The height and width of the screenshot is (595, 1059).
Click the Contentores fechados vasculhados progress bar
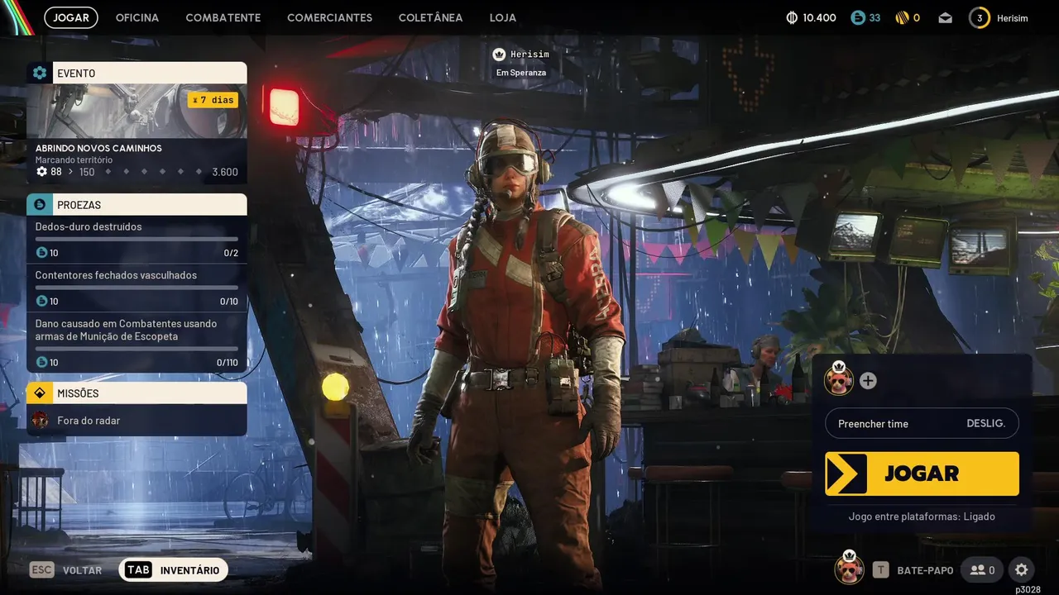(x=137, y=288)
